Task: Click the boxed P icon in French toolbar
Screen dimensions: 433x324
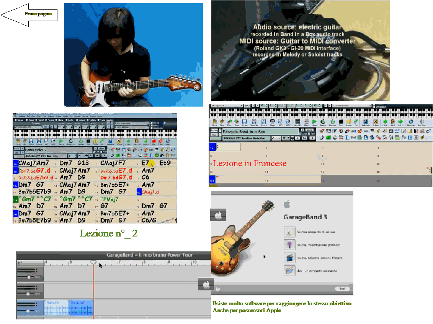Action: click(x=335, y=131)
